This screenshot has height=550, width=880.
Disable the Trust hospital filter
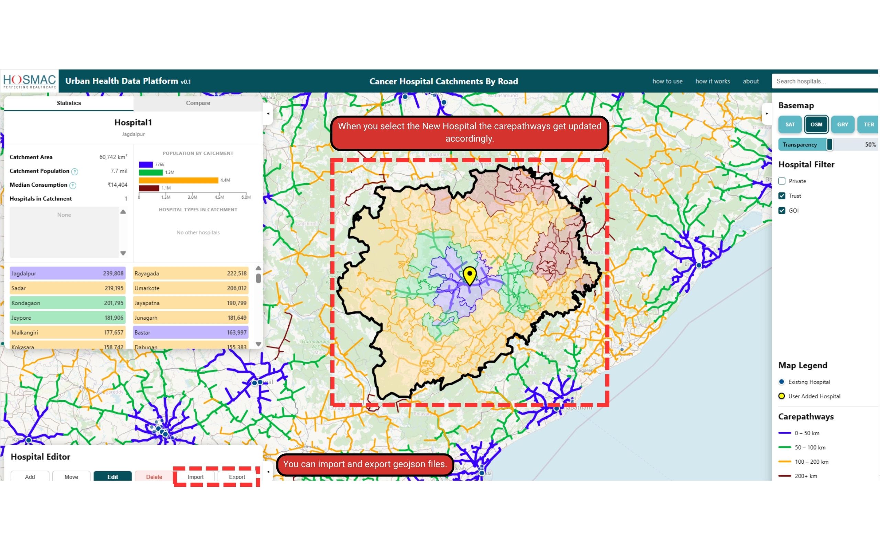(x=782, y=196)
